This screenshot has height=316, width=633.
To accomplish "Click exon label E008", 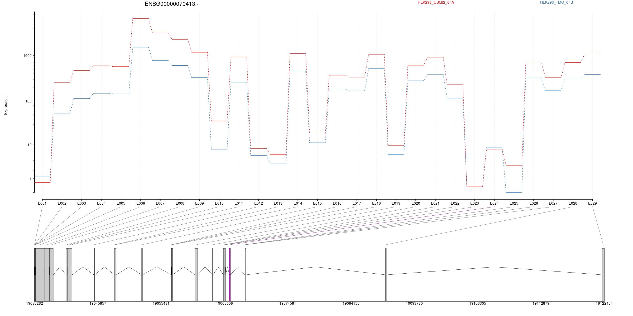I will (180, 203).
